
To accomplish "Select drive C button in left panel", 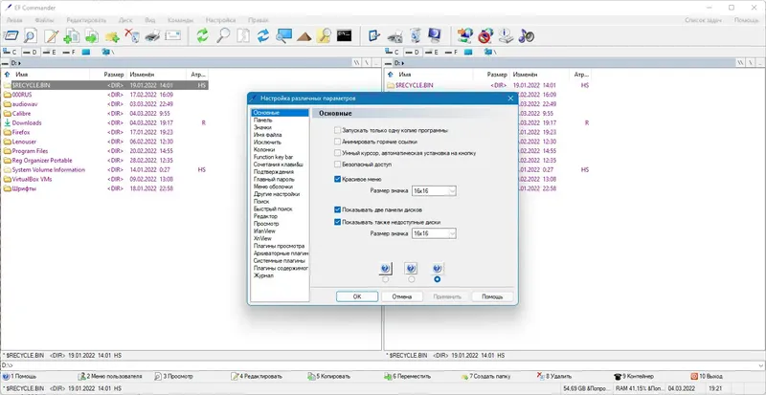I will click(10, 52).
